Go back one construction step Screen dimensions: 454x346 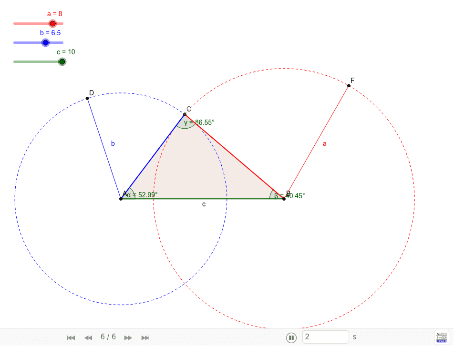click(88, 337)
